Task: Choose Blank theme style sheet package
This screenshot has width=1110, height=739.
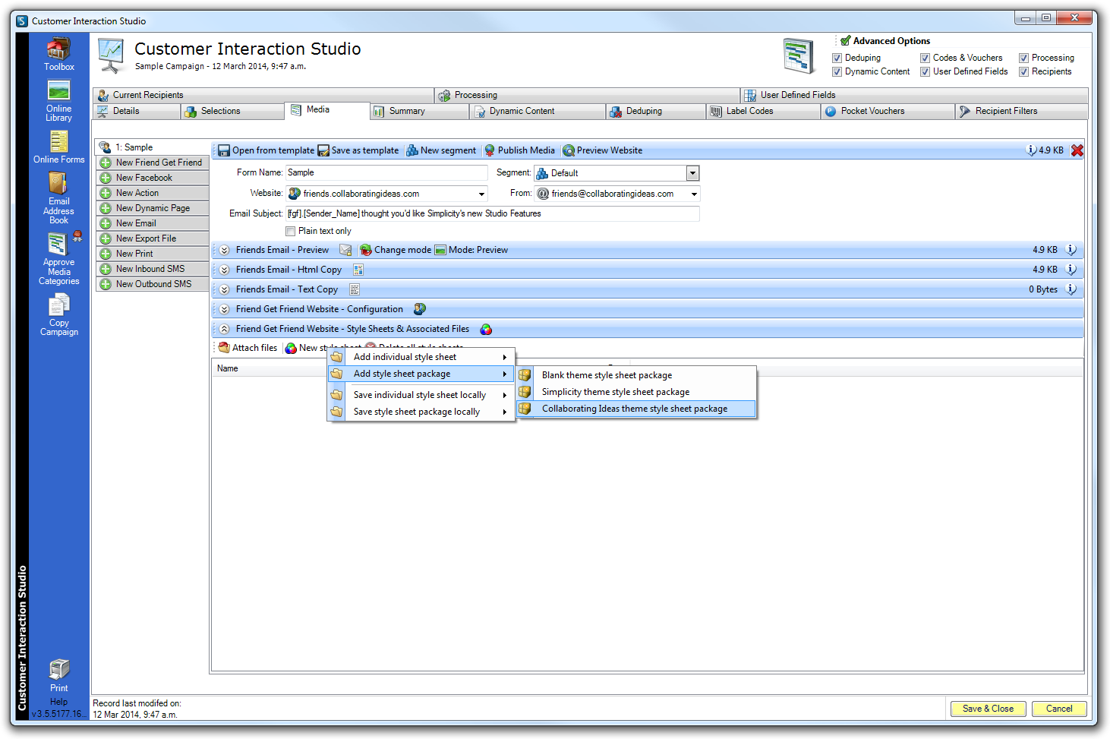Action: [x=636, y=375]
